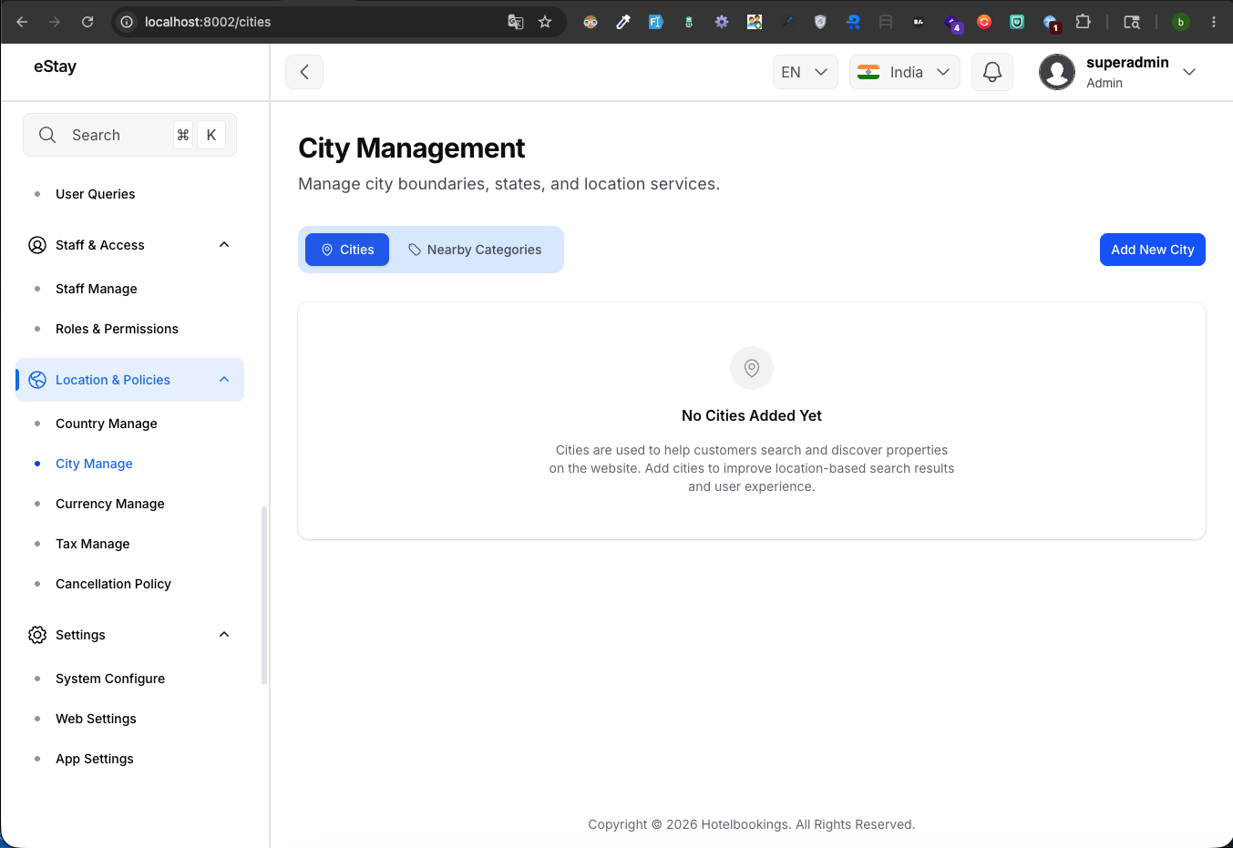The image size is (1233, 848).
Task: Open the notifications bell
Action: point(992,72)
